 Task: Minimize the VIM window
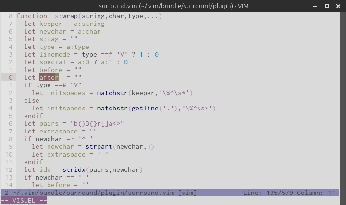point(315,6)
